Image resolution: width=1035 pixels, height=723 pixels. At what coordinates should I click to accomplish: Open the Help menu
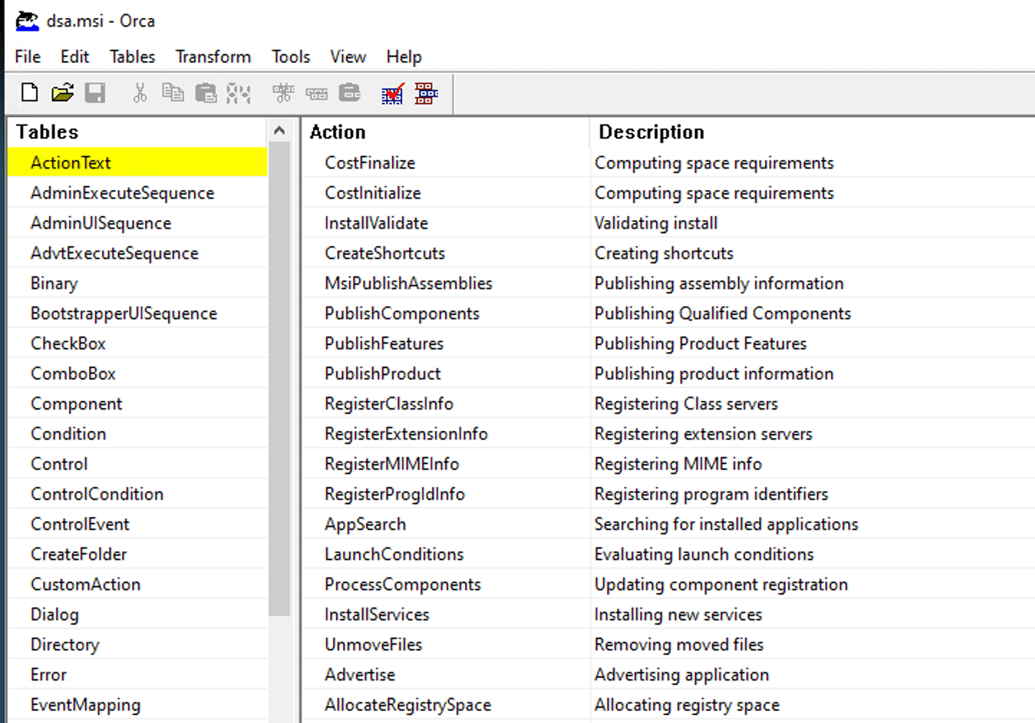tap(404, 57)
